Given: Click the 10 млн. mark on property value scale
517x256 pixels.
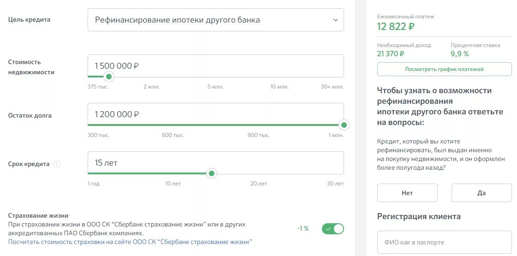Looking at the screenshot, I should click(279, 87).
